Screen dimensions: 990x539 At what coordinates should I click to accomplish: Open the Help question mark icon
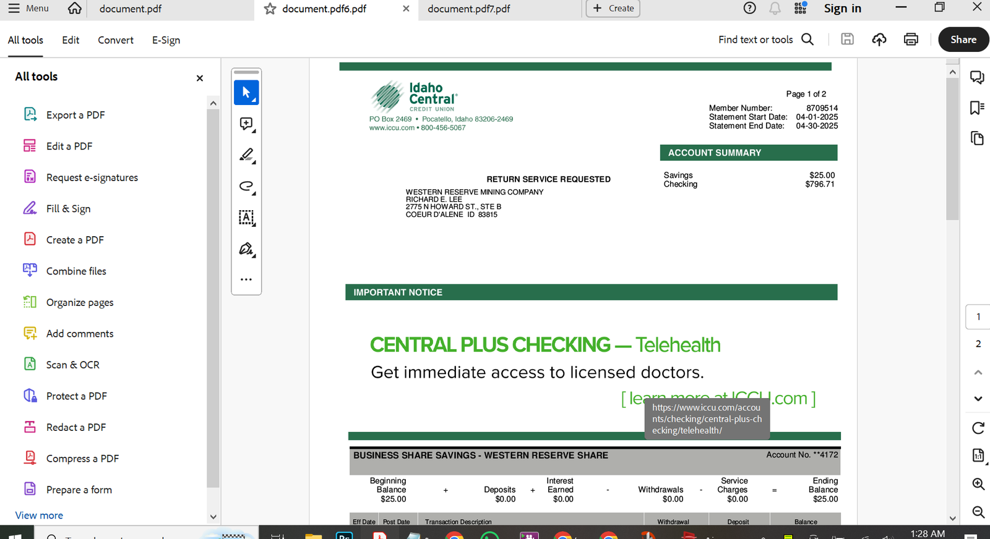pyautogui.click(x=749, y=8)
